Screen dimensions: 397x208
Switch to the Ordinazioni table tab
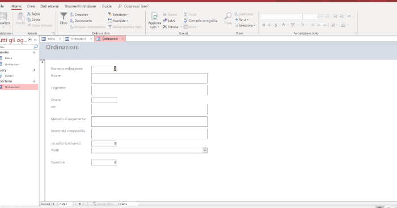point(78,39)
